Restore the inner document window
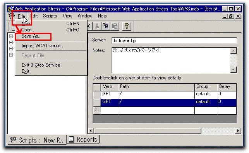This screenshot has width=249, height=153. coord(231,16)
